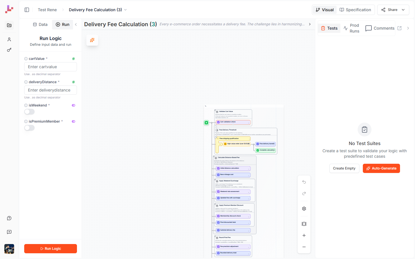Click the redo arrow in canvas toolbar
415x259 pixels.
point(304,193)
